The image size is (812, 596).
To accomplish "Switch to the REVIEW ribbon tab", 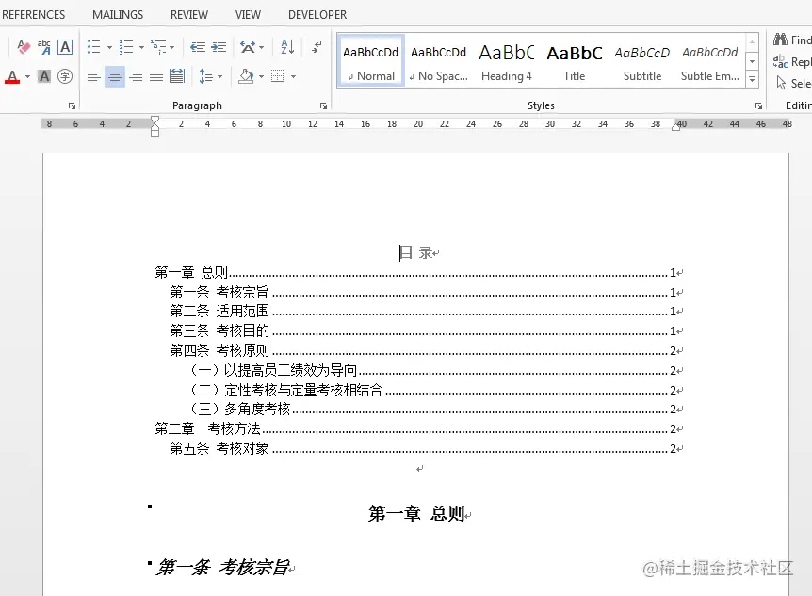I will (x=189, y=14).
